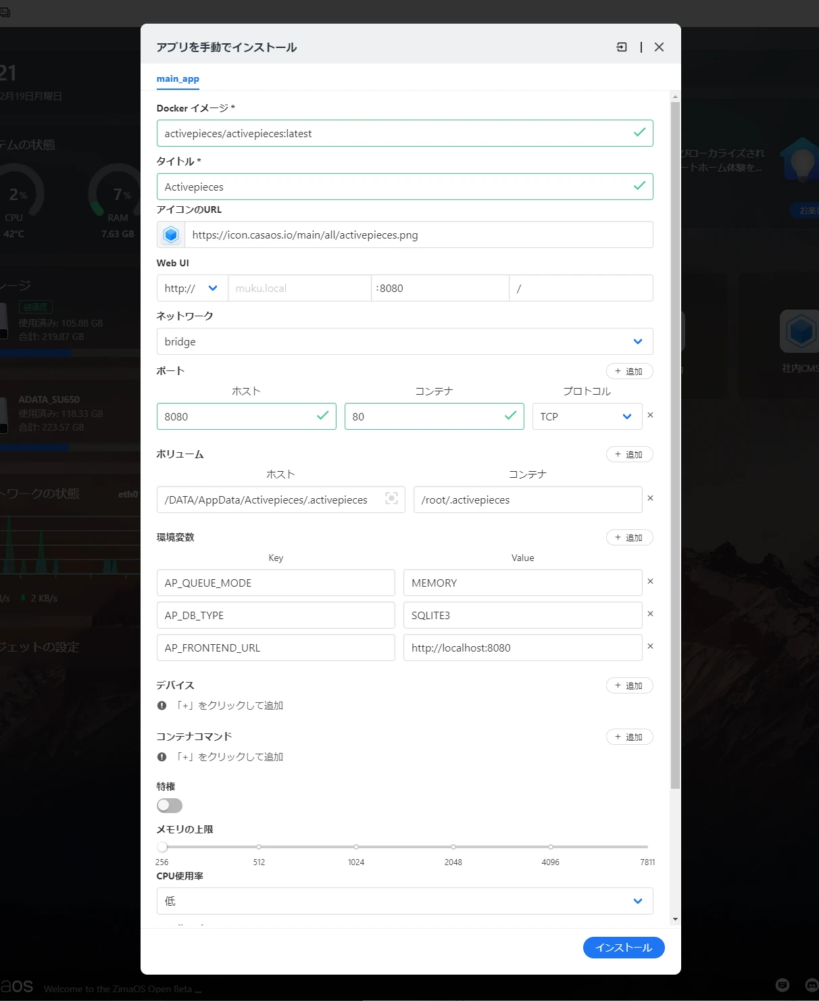819x1001 pixels.
Task: Delete the AP_QUEUE_MODE environment variable
Action: point(650,581)
